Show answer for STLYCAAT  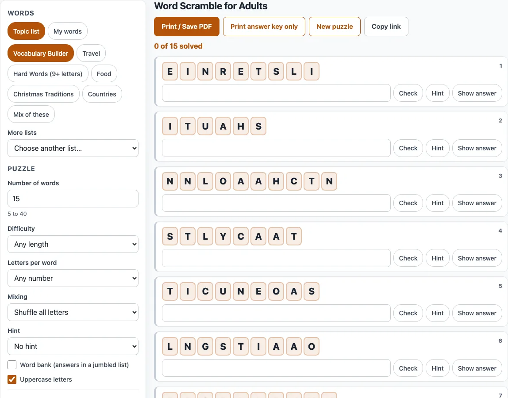(477, 258)
